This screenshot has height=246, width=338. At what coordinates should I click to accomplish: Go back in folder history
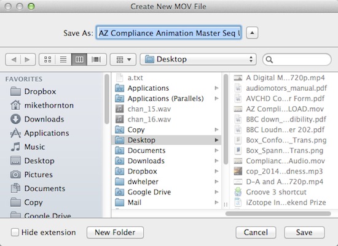point(14,60)
